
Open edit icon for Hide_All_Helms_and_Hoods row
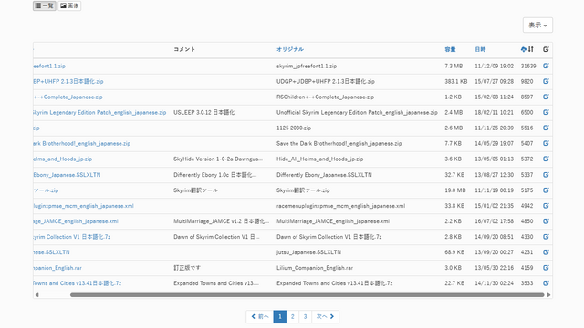[x=546, y=159]
